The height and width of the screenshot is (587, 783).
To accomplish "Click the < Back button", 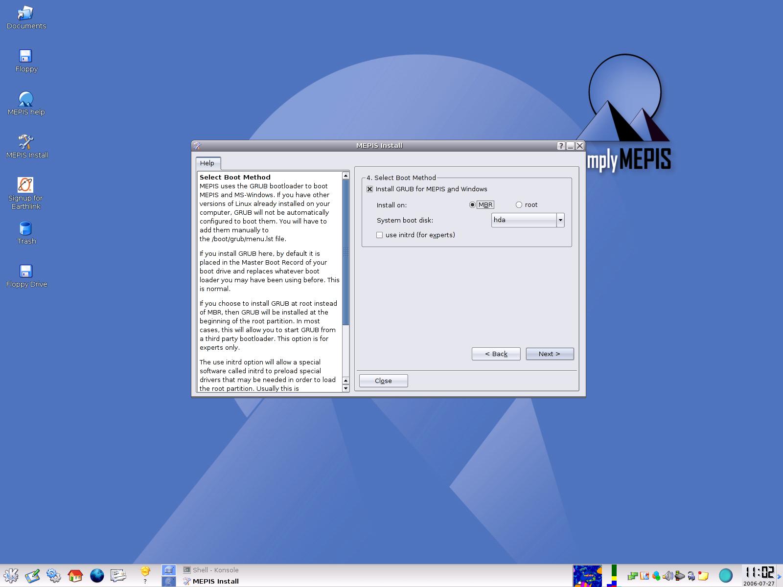I will [x=496, y=354].
